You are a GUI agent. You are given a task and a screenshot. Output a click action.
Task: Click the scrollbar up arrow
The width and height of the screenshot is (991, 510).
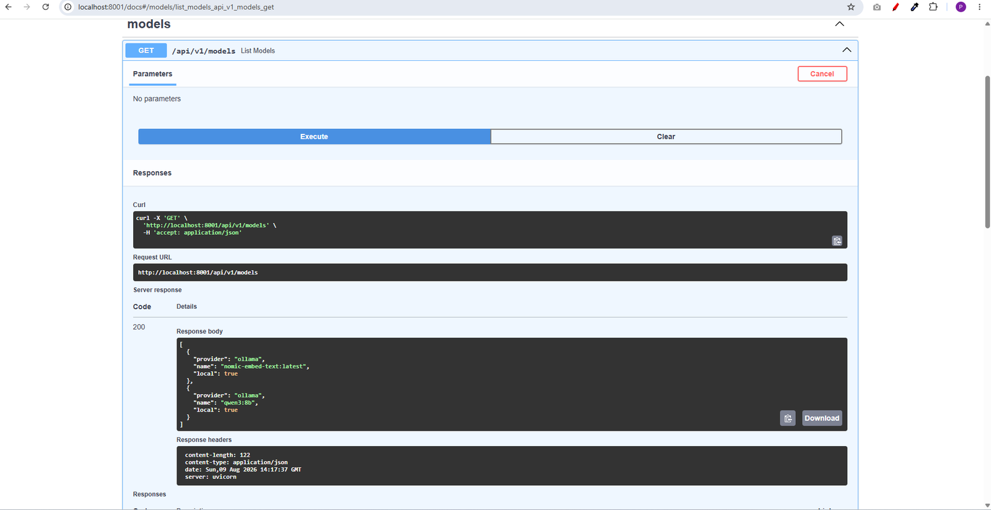[x=987, y=24]
